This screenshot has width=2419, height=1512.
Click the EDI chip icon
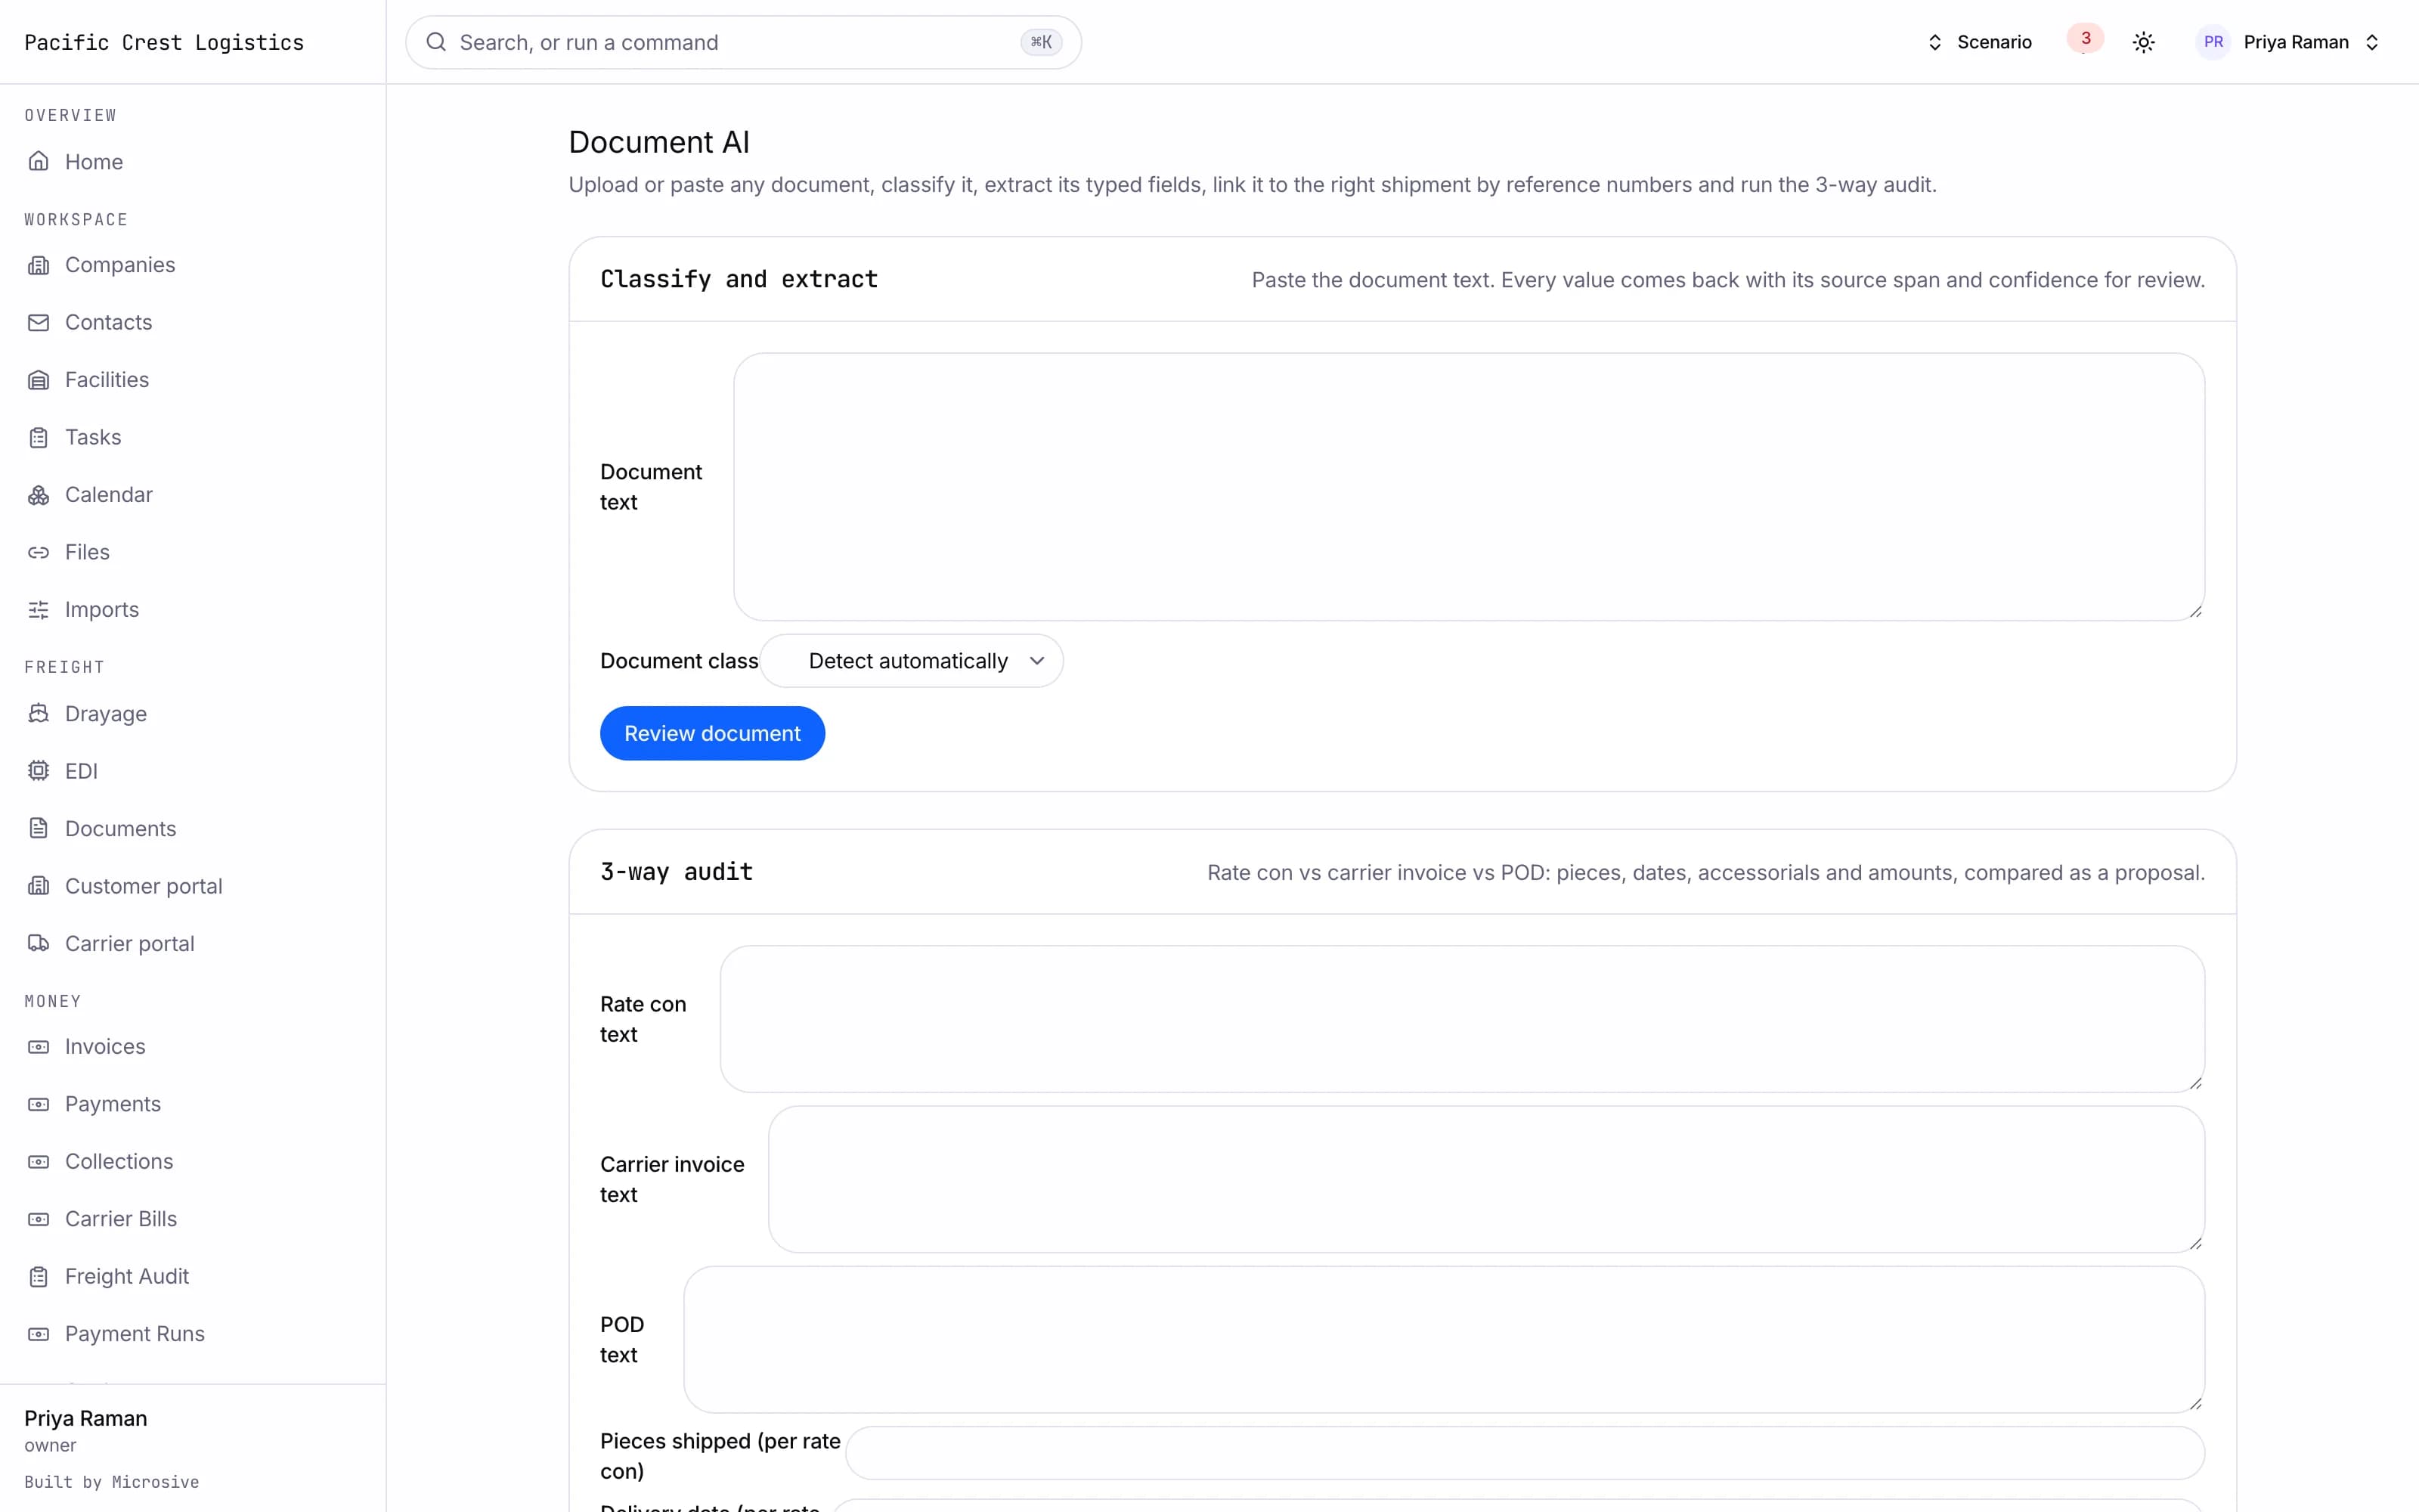coord(38,771)
